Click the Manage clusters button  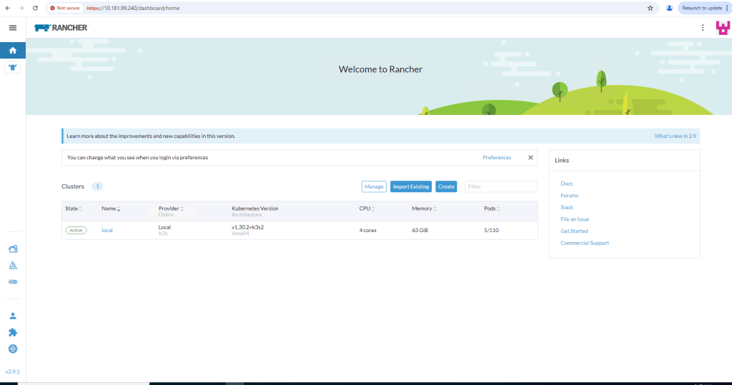(x=374, y=186)
